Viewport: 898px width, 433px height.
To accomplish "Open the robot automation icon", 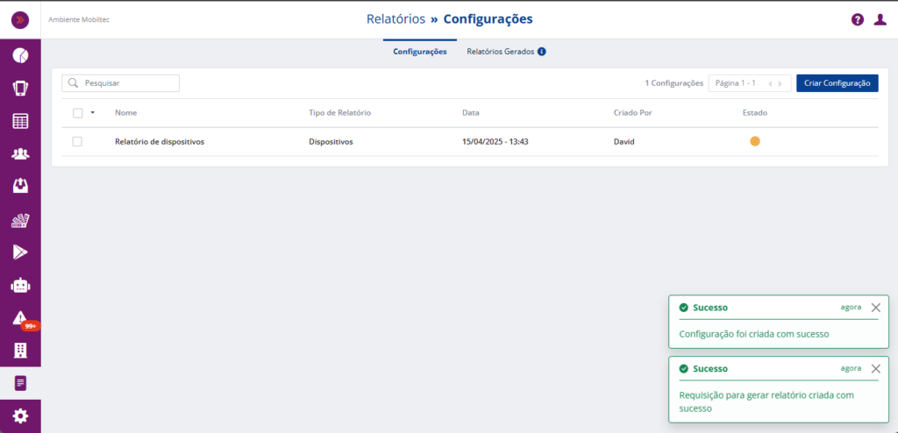I will coord(20,285).
